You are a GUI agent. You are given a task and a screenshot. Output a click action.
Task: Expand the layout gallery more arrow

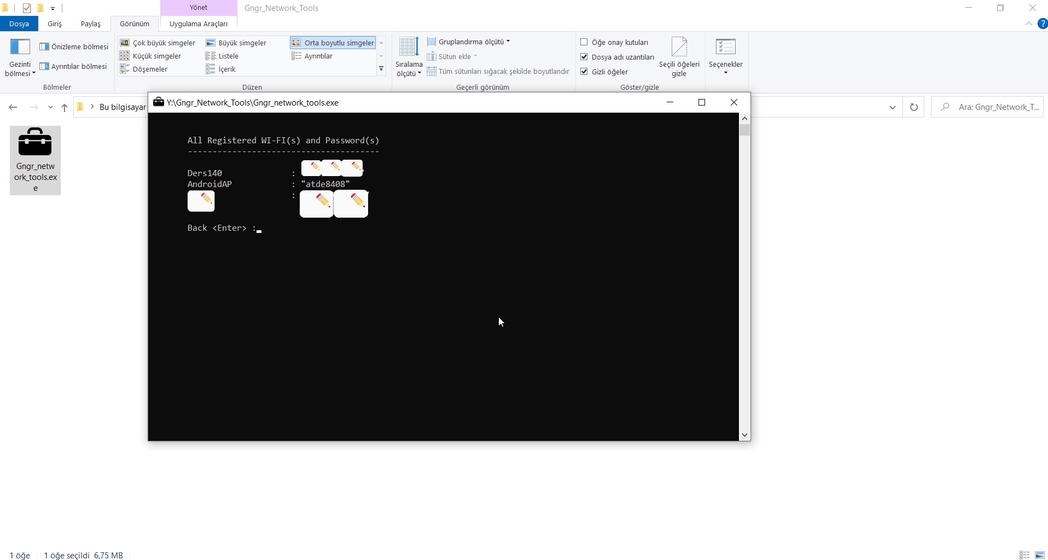coord(381,69)
